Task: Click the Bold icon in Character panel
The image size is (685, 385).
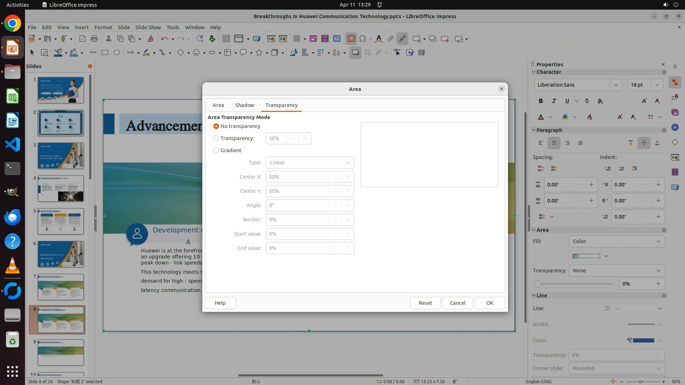Action: (x=541, y=101)
